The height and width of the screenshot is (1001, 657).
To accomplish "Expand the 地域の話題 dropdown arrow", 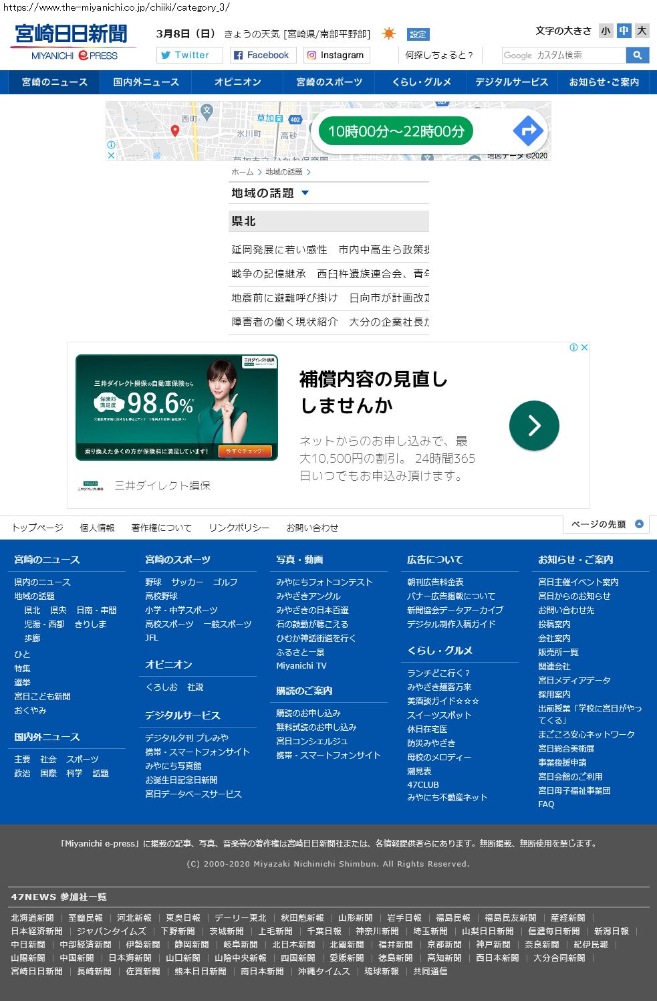I will 305,193.
